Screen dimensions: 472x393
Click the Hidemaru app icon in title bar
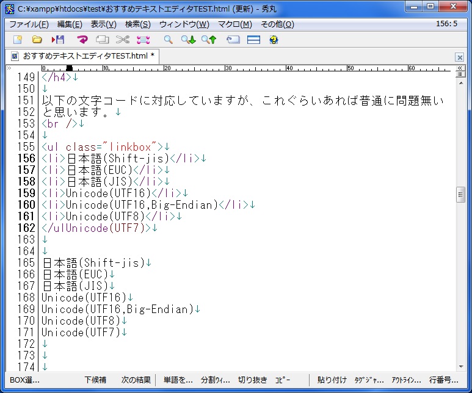pos(10,9)
